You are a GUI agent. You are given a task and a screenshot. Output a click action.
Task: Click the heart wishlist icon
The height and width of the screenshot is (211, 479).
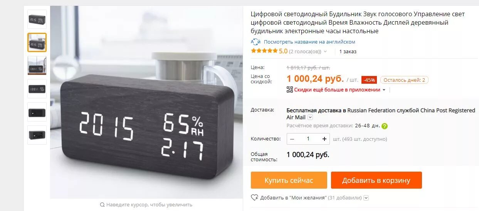pyautogui.click(x=254, y=197)
